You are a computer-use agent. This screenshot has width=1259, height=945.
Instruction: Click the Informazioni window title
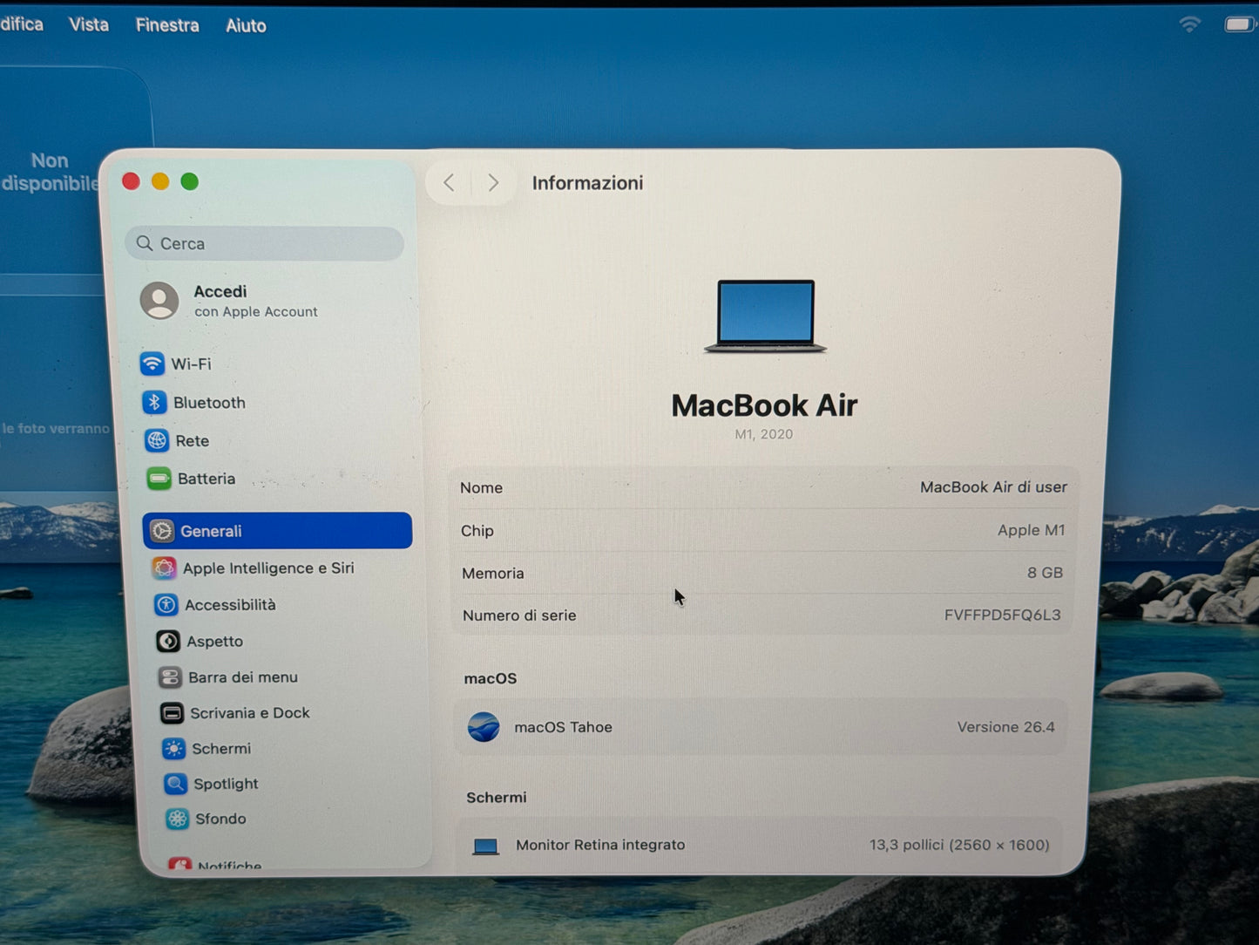[x=587, y=182]
